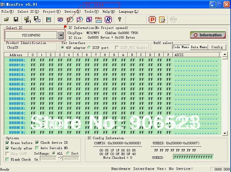Toggle the Skip 0xFF checkbox
Image resolution: width=231 pixels, height=172 pixels.
click(x=7, y=154)
